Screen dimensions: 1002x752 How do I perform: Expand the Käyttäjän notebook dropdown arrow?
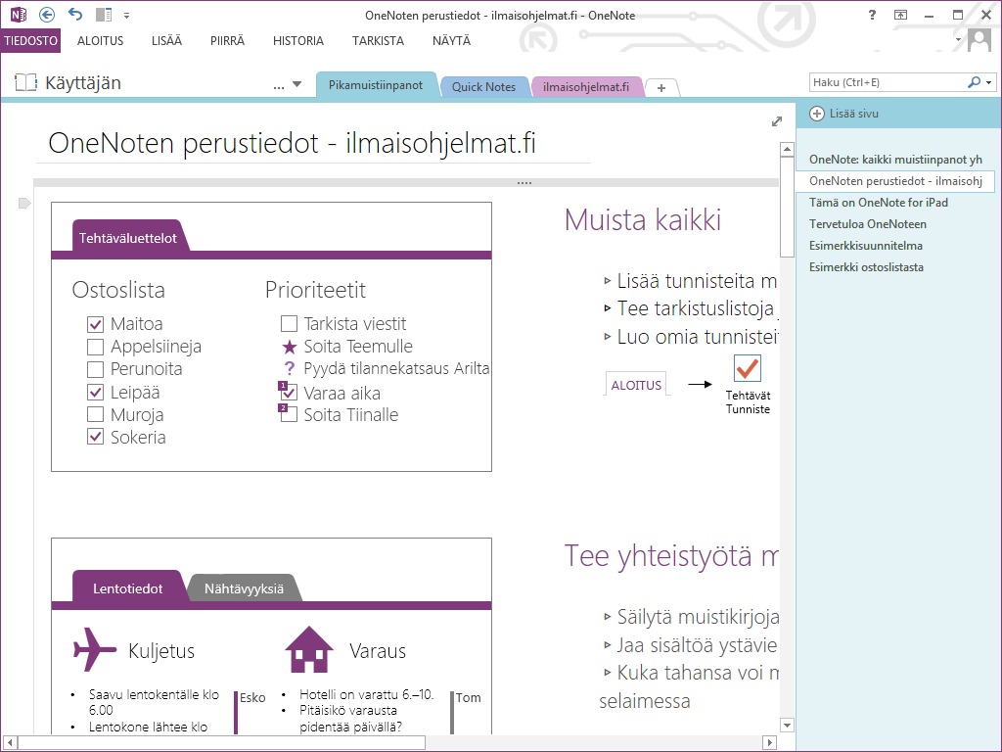(x=297, y=84)
